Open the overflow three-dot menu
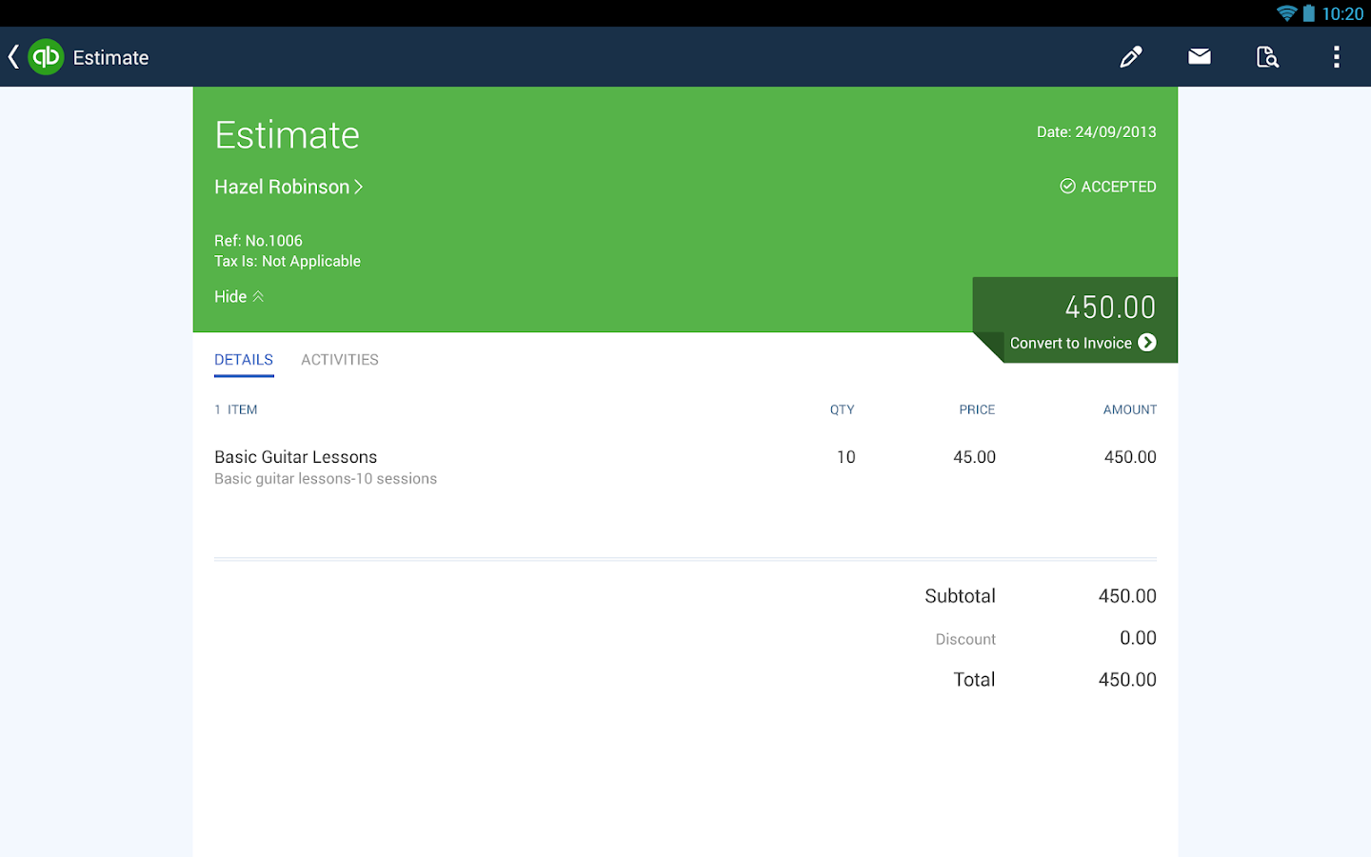The image size is (1371, 857). [1336, 56]
